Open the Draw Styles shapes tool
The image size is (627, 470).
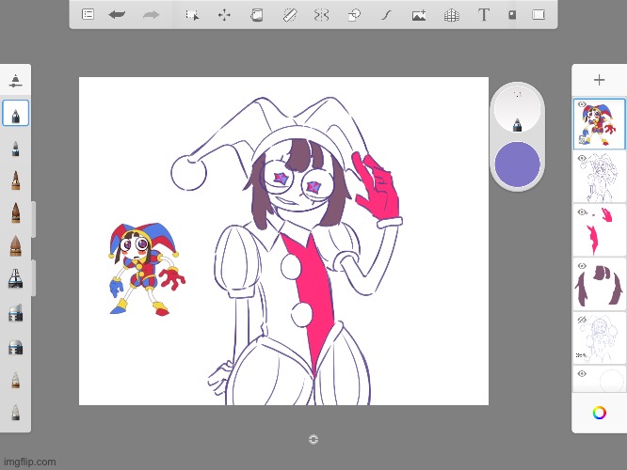click(x=354, y=15)
